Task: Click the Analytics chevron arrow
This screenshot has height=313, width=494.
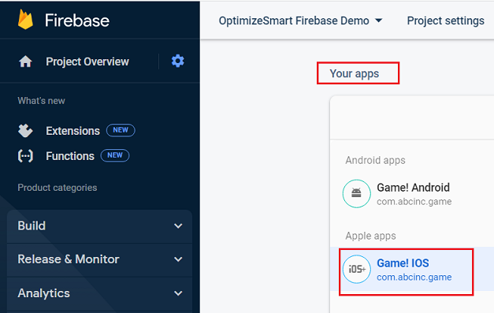Action: tap(178, 293)
